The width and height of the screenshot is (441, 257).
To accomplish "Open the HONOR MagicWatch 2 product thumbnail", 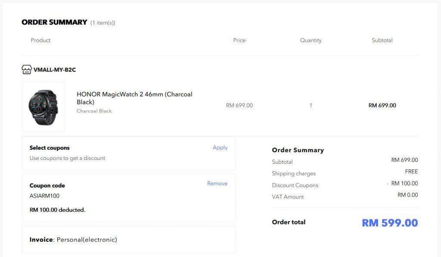I will [43, 107].
